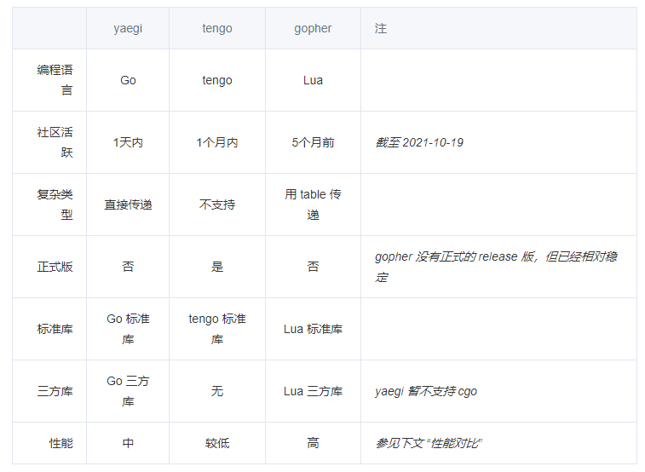The image size is (645, 472).
Task: Click the "5个月前" cell
Action: click(x=313, y=142)
